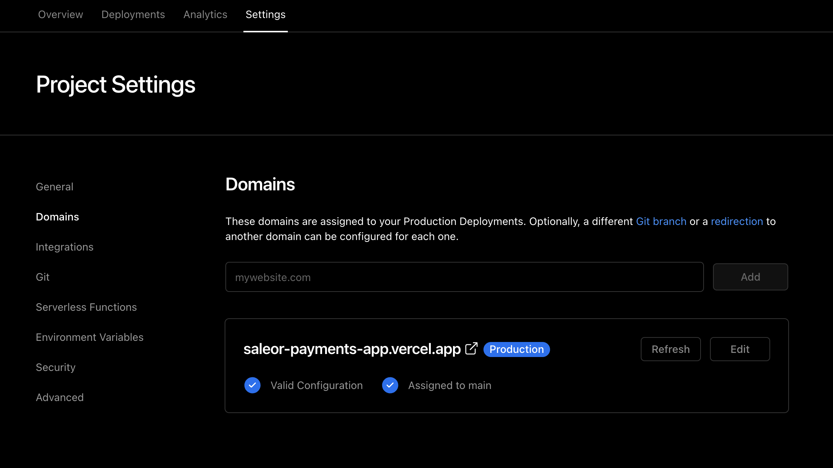
Task: Open Advanced settings section
Action: pyautogui.click(x=60, y=397)
